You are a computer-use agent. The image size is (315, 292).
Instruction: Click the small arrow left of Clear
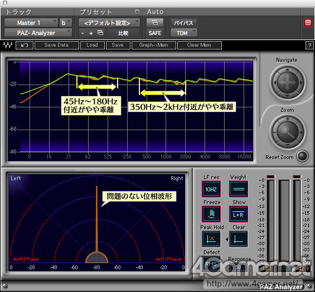(227, 239)
